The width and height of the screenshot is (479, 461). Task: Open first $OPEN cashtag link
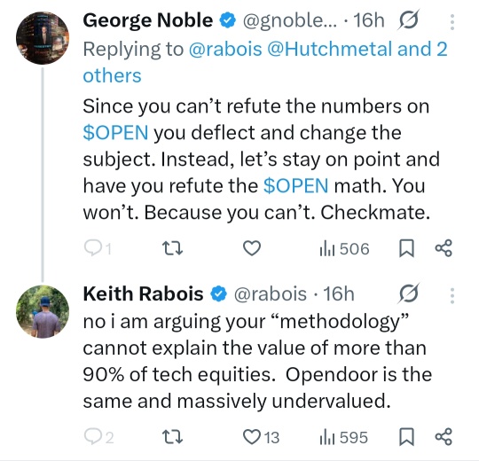[115, 133]
